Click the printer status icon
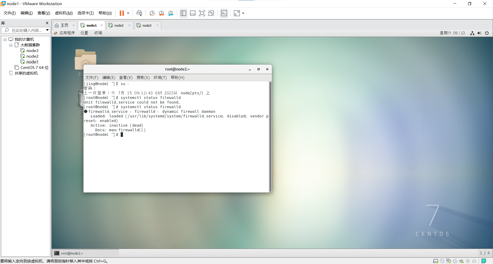This screenshot has height=264, width=493. 455,261
